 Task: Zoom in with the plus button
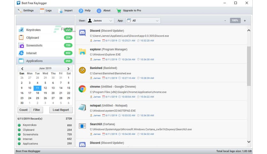pyautogui.click(x=245, y=20)
